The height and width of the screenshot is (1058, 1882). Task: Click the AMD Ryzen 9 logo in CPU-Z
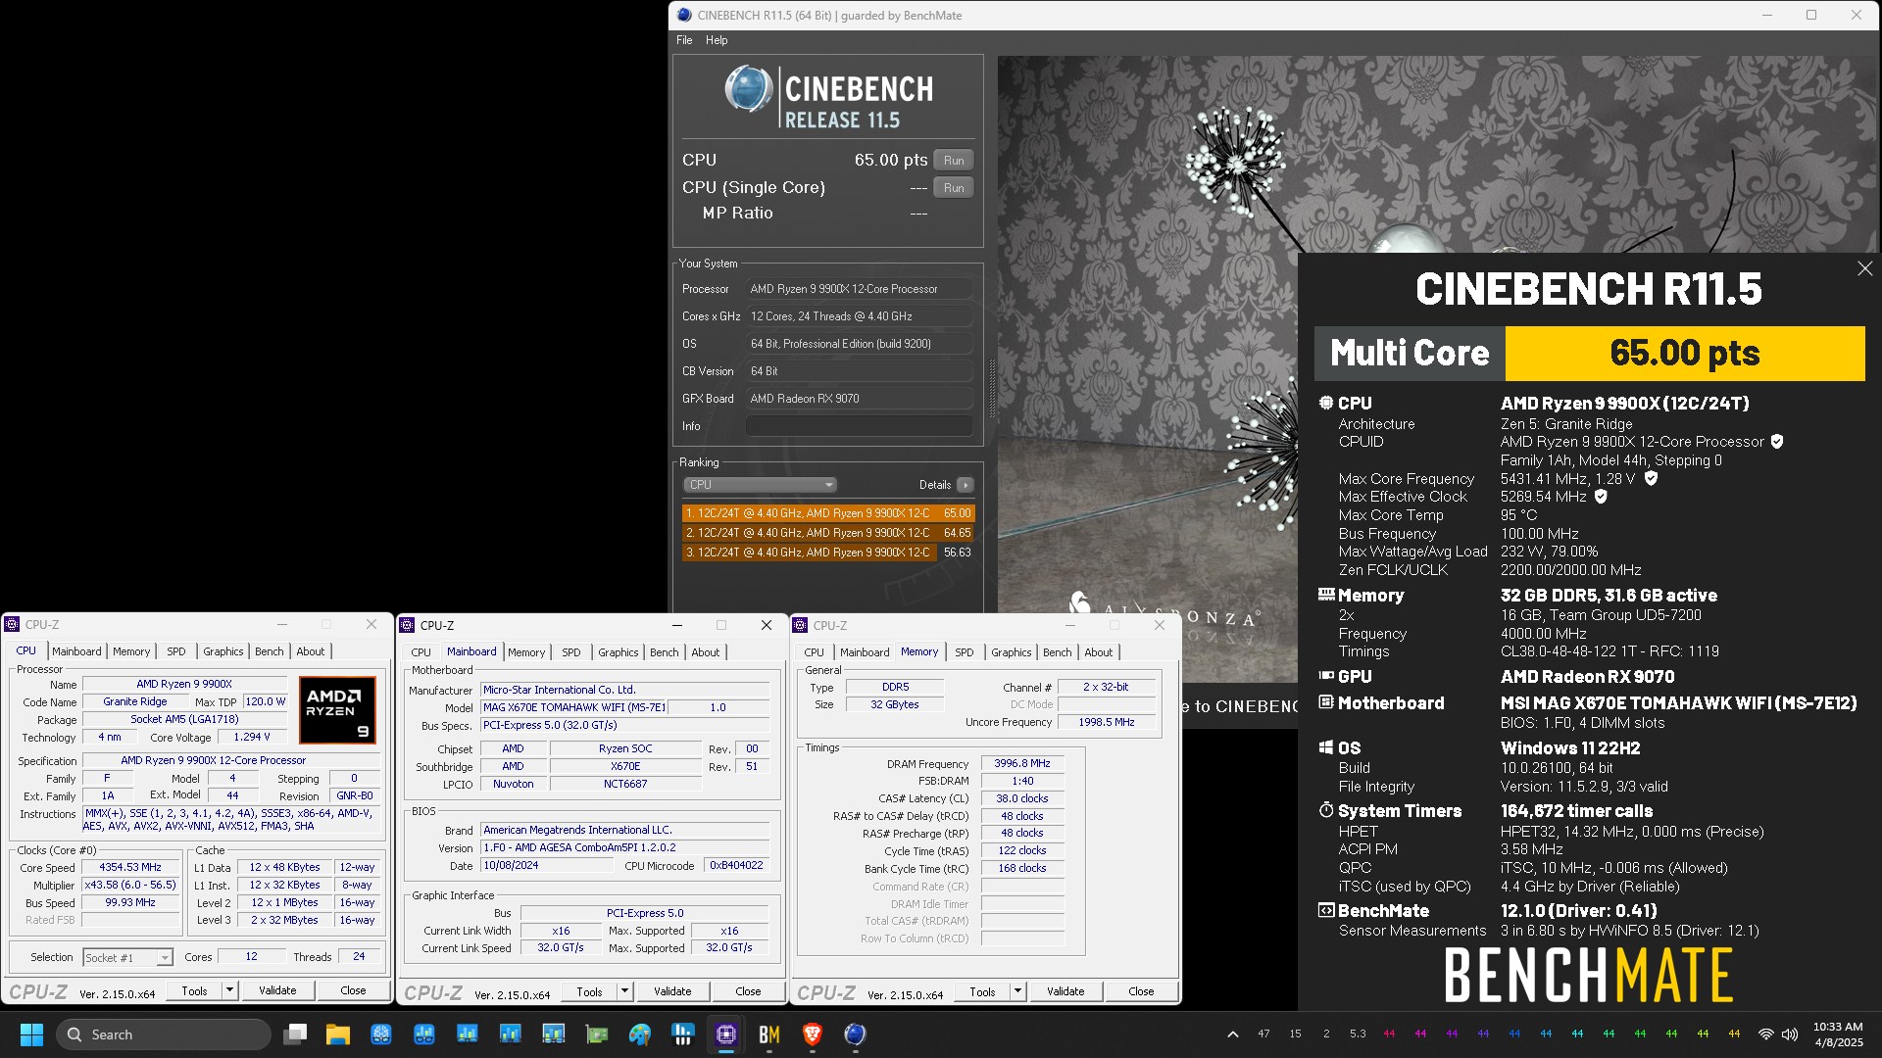(x=337, y=710)
